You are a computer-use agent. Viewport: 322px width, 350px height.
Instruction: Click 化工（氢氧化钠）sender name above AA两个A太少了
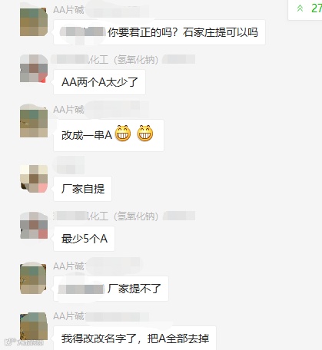coord(123,60)
